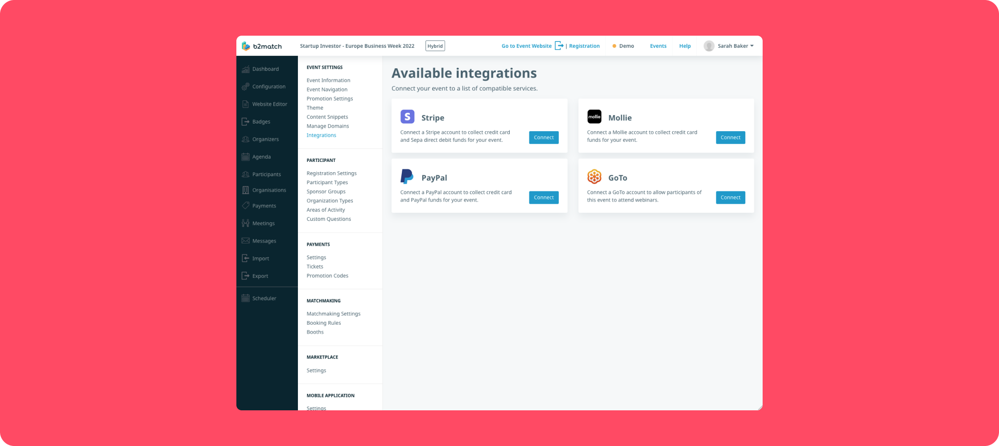Click the Export arrow icon
The image size is (999, 446).
245,276
